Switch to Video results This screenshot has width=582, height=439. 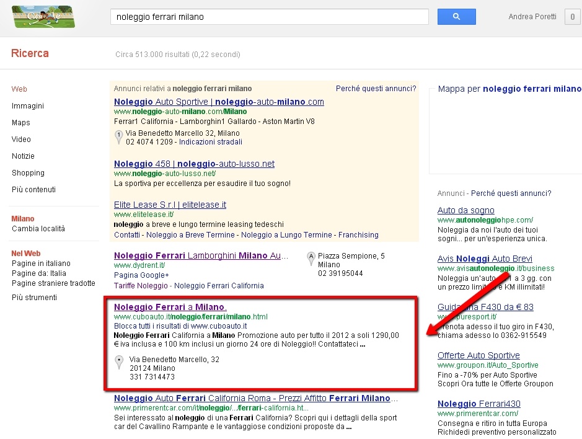(x=21, y=140)
